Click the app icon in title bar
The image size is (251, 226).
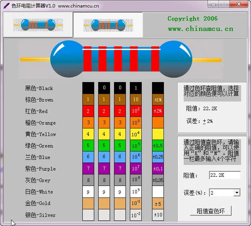tap(6, 6)
